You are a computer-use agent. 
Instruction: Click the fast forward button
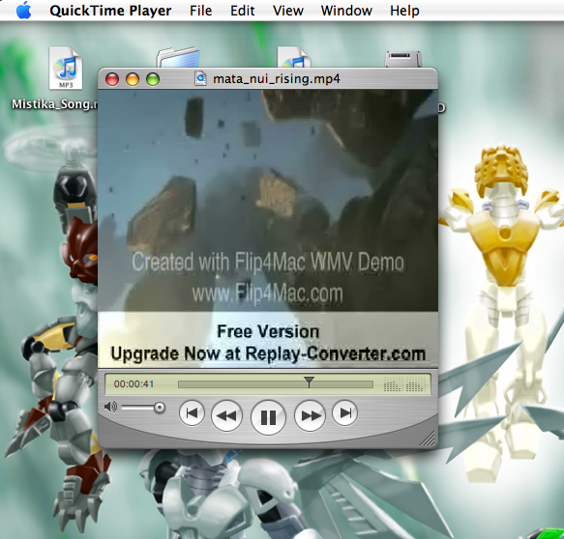tap(311, 415)
